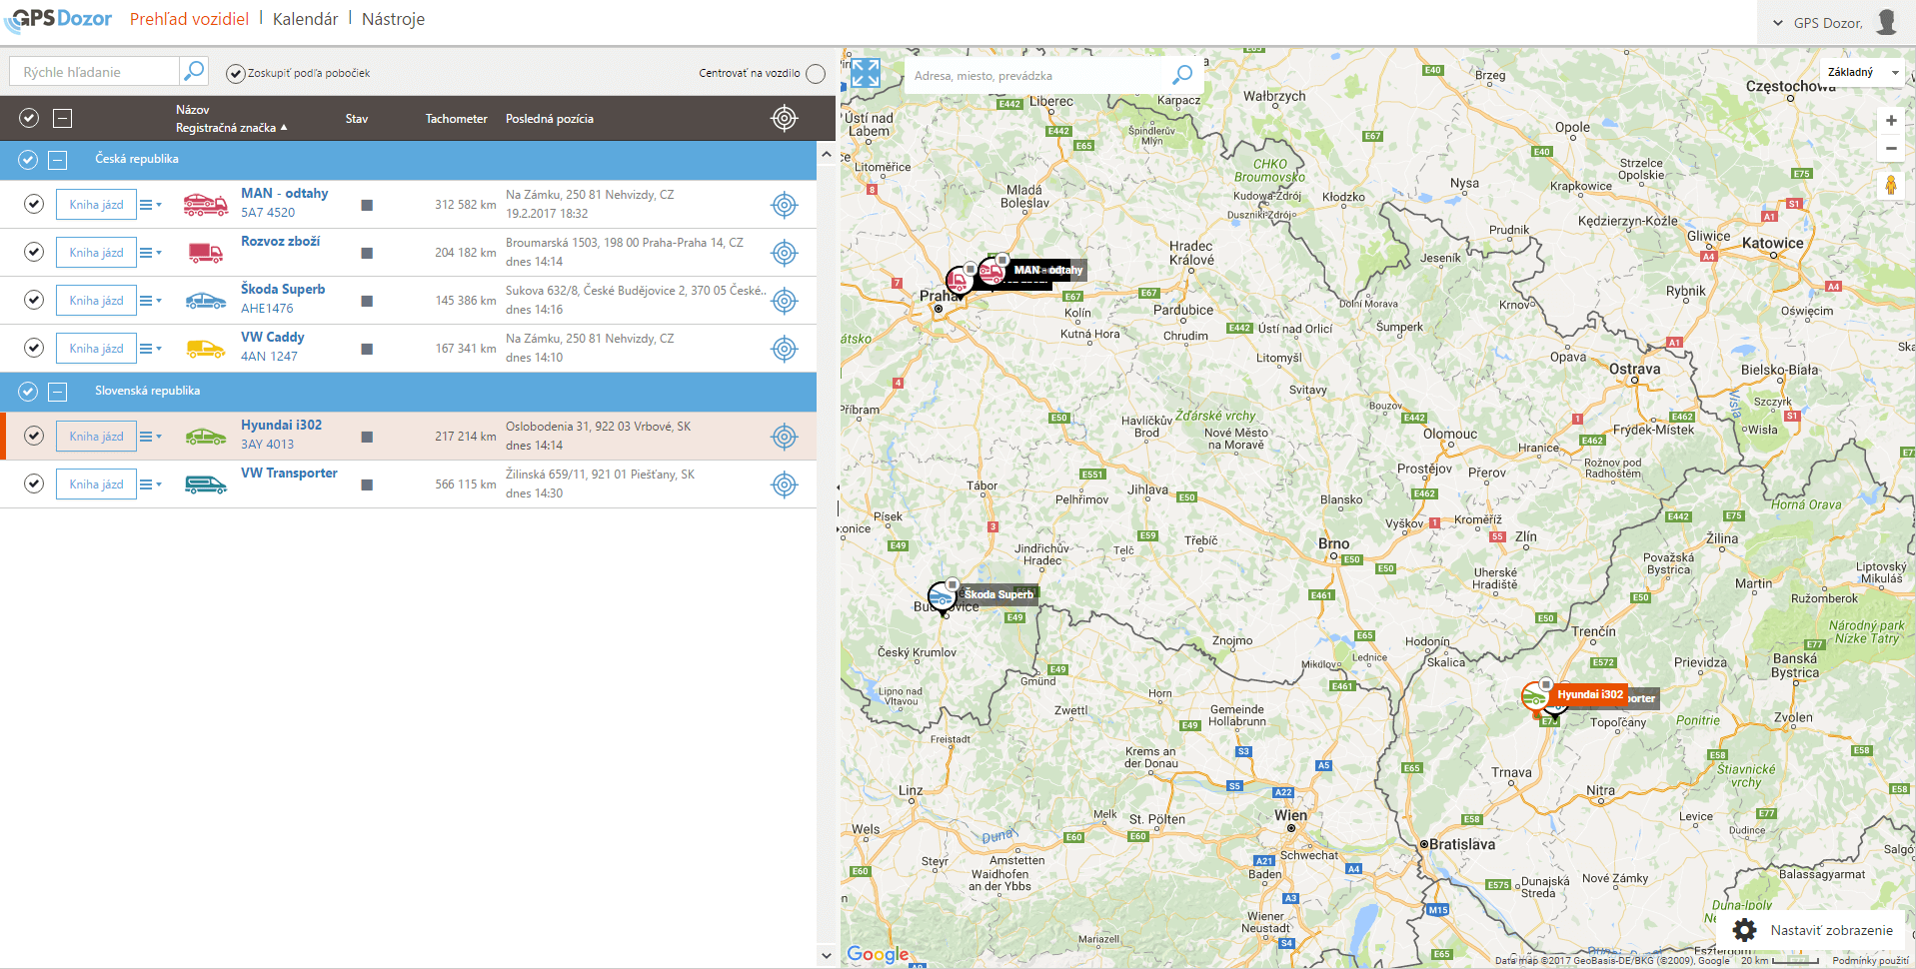Locate Škoda Superb with target icon
The image size is (1916, 969).
[x=785, y=301]
